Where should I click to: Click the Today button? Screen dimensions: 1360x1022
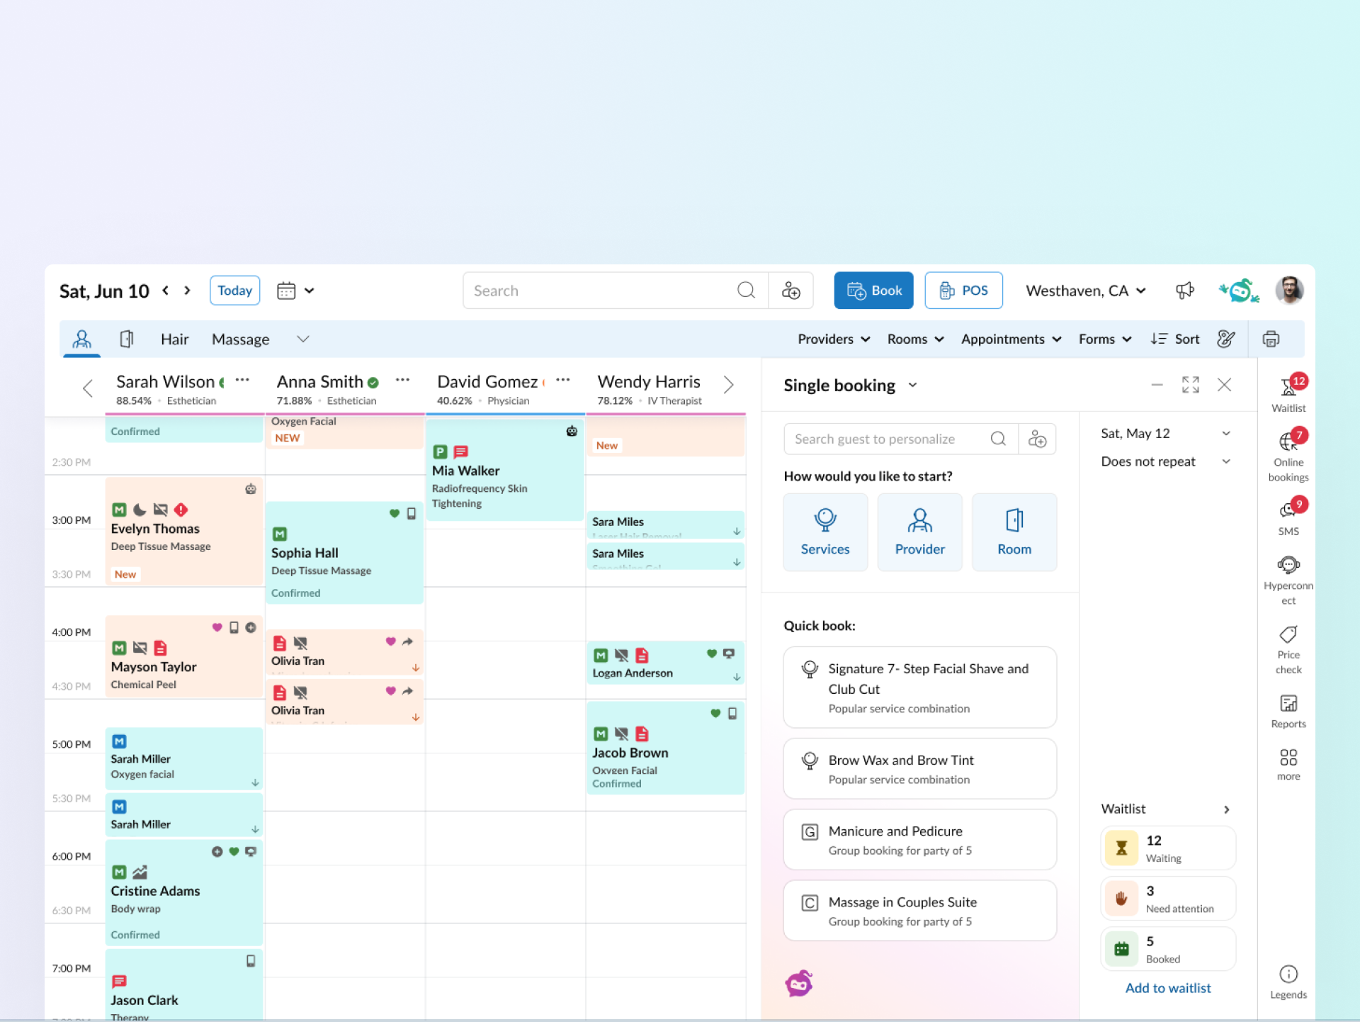coord(234,291)
